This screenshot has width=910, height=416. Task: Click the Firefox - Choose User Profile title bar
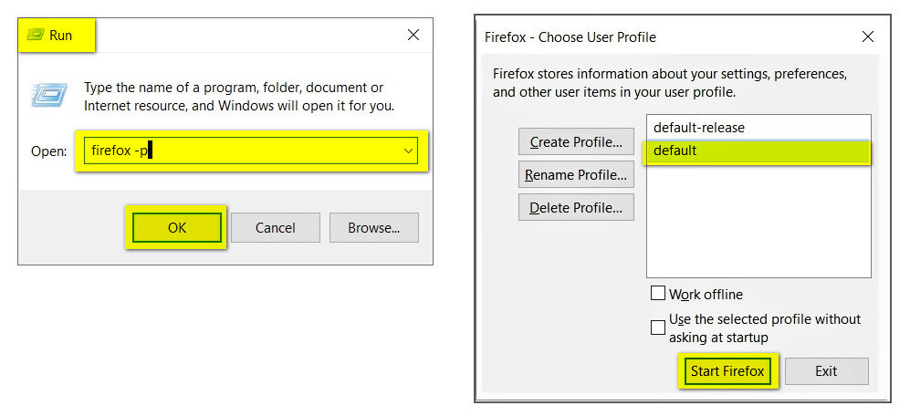point(639,37)
